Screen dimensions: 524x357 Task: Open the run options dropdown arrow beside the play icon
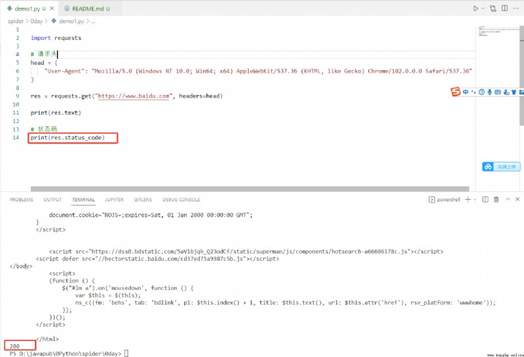pyautogui.click(x=483, y=9)
